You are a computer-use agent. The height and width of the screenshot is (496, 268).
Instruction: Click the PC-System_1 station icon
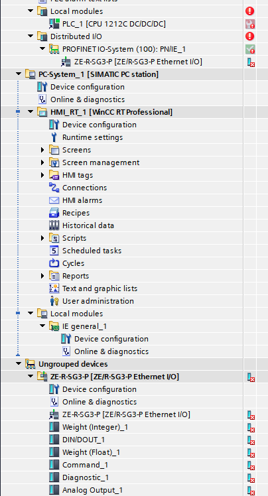31,74
